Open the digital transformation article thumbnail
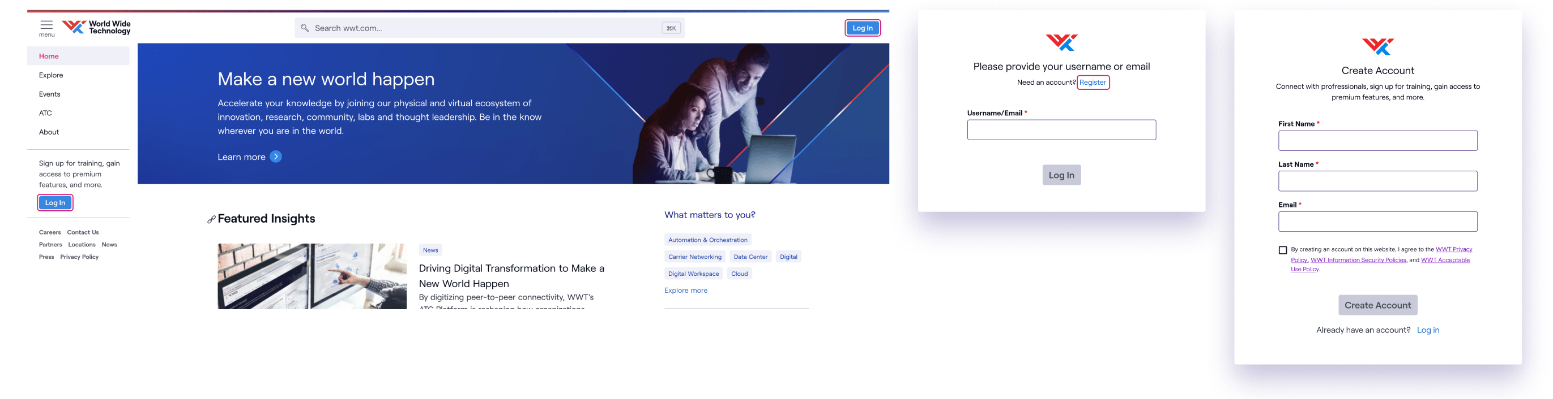 [x=312, y=276]
